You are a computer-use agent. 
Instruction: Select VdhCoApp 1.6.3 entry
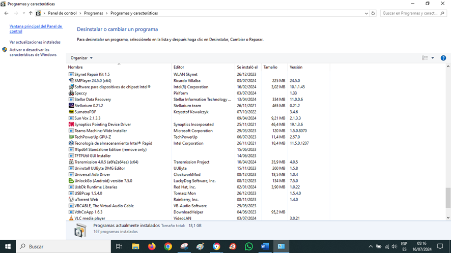click(199, 212)
